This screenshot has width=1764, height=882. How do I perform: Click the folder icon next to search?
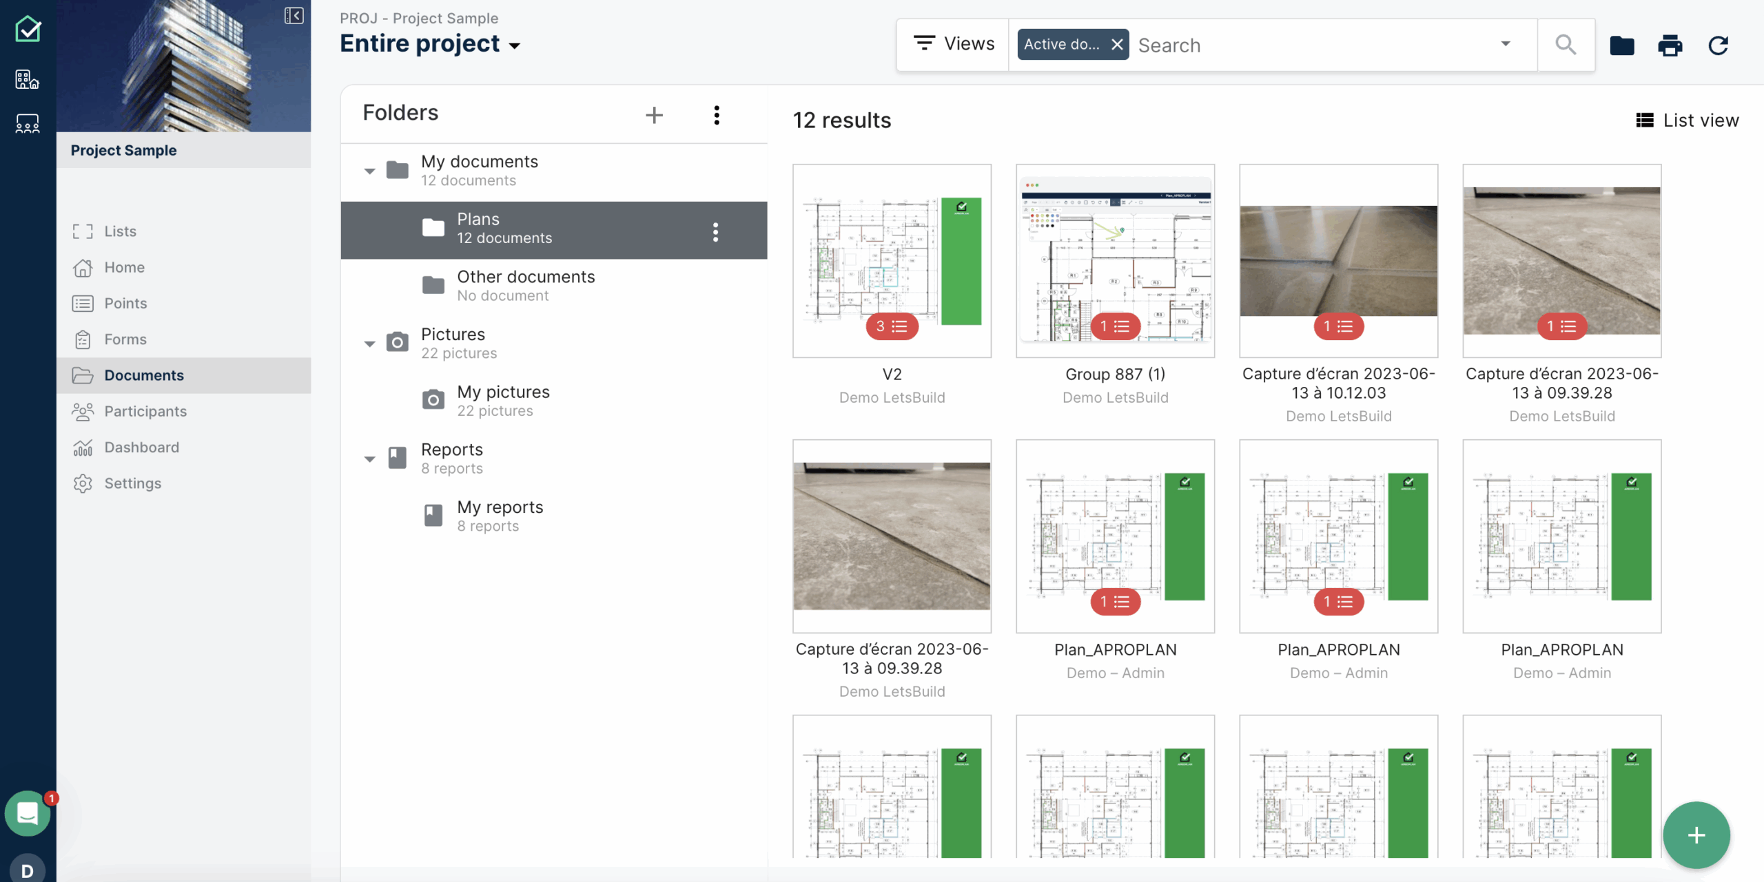click(1621, 45)
